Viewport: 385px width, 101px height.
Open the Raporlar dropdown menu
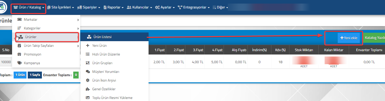pos(113,7)
